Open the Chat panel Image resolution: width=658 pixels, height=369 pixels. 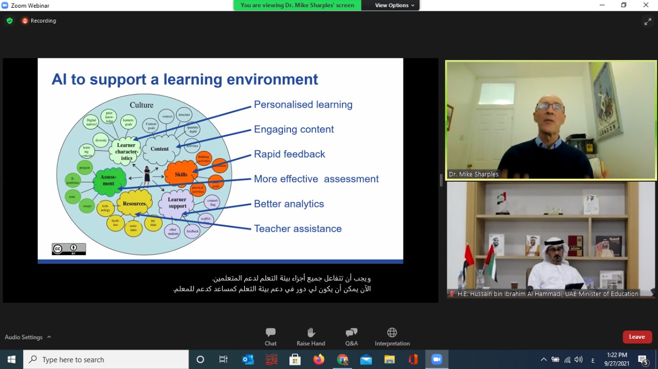(x=270, y=336)
